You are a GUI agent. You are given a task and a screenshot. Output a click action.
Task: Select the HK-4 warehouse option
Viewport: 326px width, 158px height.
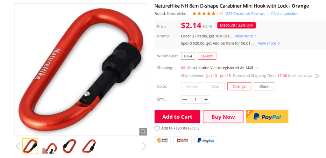(188, 56)
